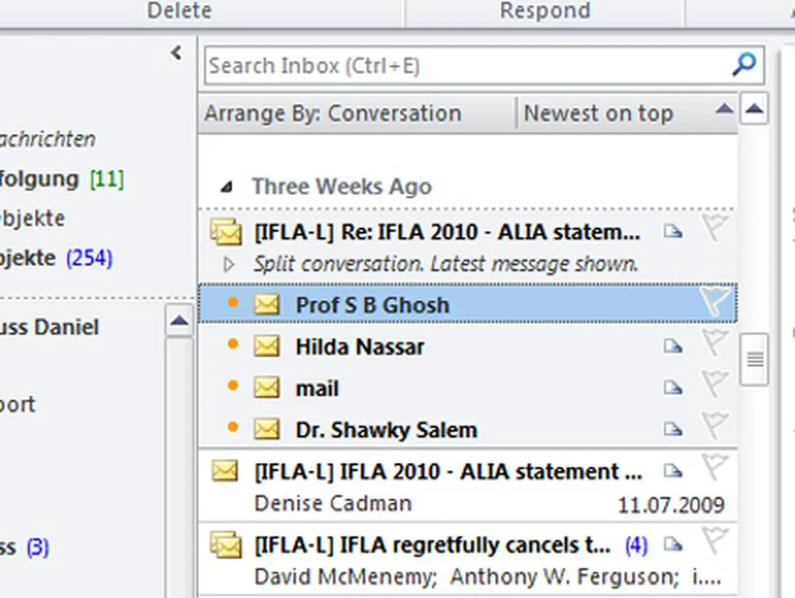795x598 pixels.
Task: Click the conversation envelope icon for IFLA regretfully cancels
Action: click(225, 544)
